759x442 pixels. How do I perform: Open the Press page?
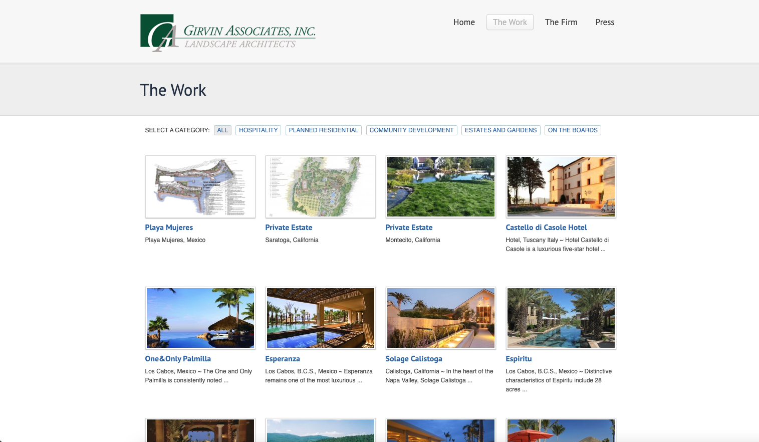(605, 22)
